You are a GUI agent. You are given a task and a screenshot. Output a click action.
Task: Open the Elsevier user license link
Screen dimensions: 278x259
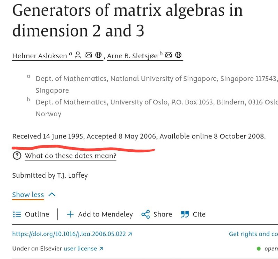pos(83,248)
